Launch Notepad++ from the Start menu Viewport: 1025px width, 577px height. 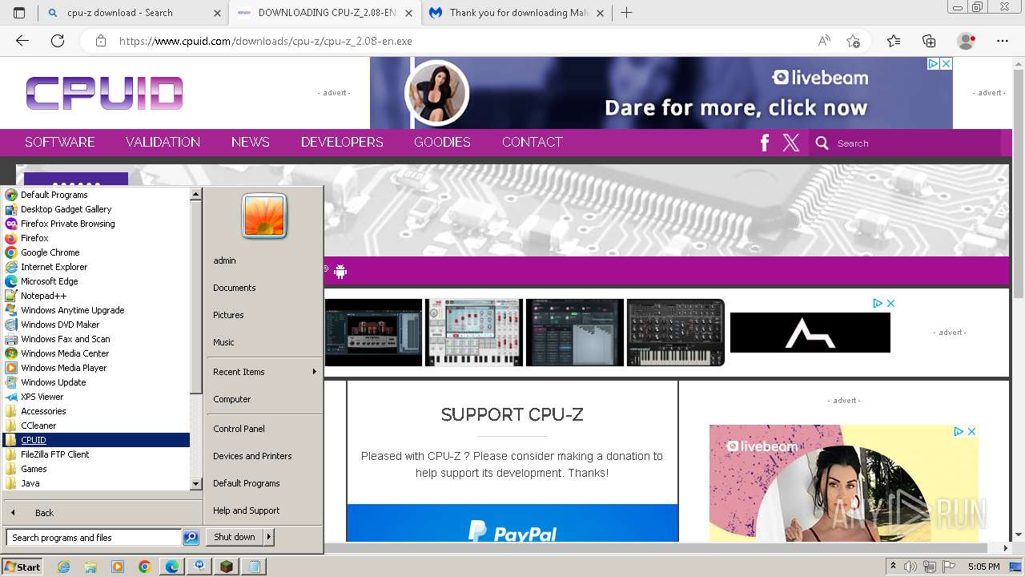tap(43, 296)
